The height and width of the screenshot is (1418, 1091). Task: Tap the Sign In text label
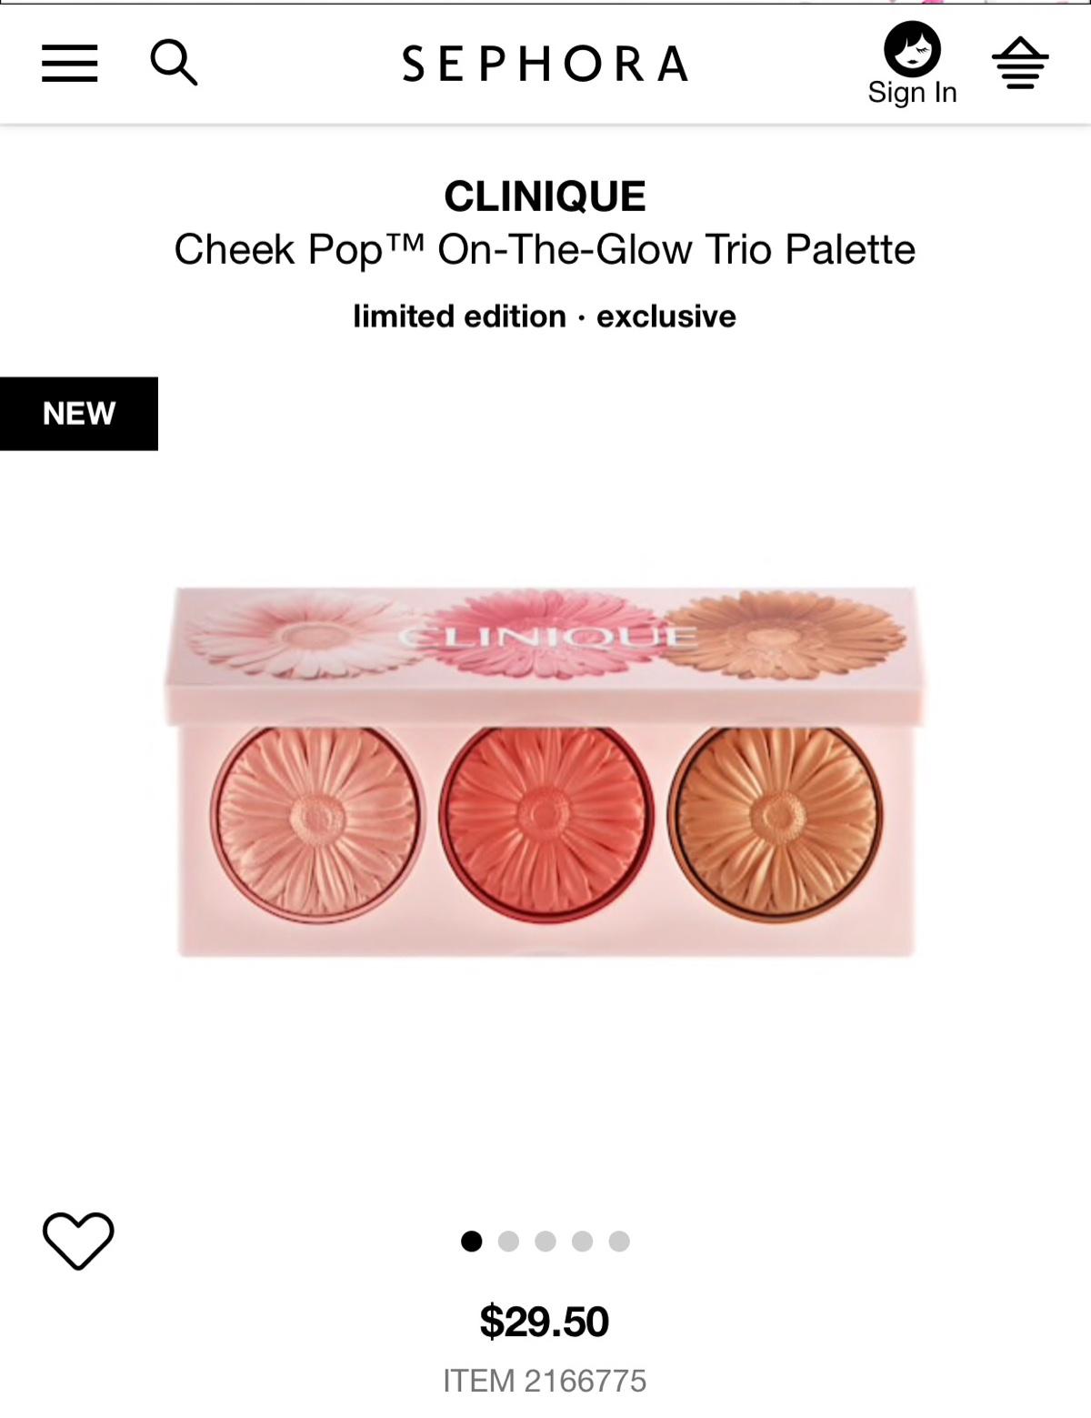[x=912, y=93]
